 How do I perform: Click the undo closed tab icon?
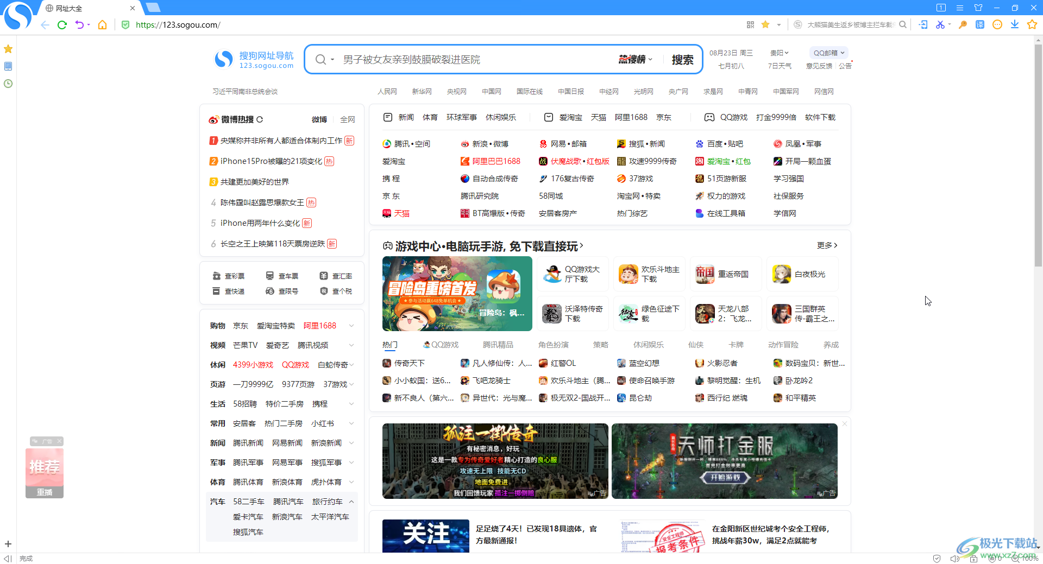79,25
